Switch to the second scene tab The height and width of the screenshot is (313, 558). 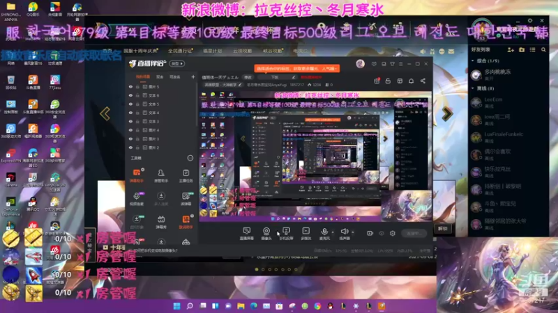160,77
